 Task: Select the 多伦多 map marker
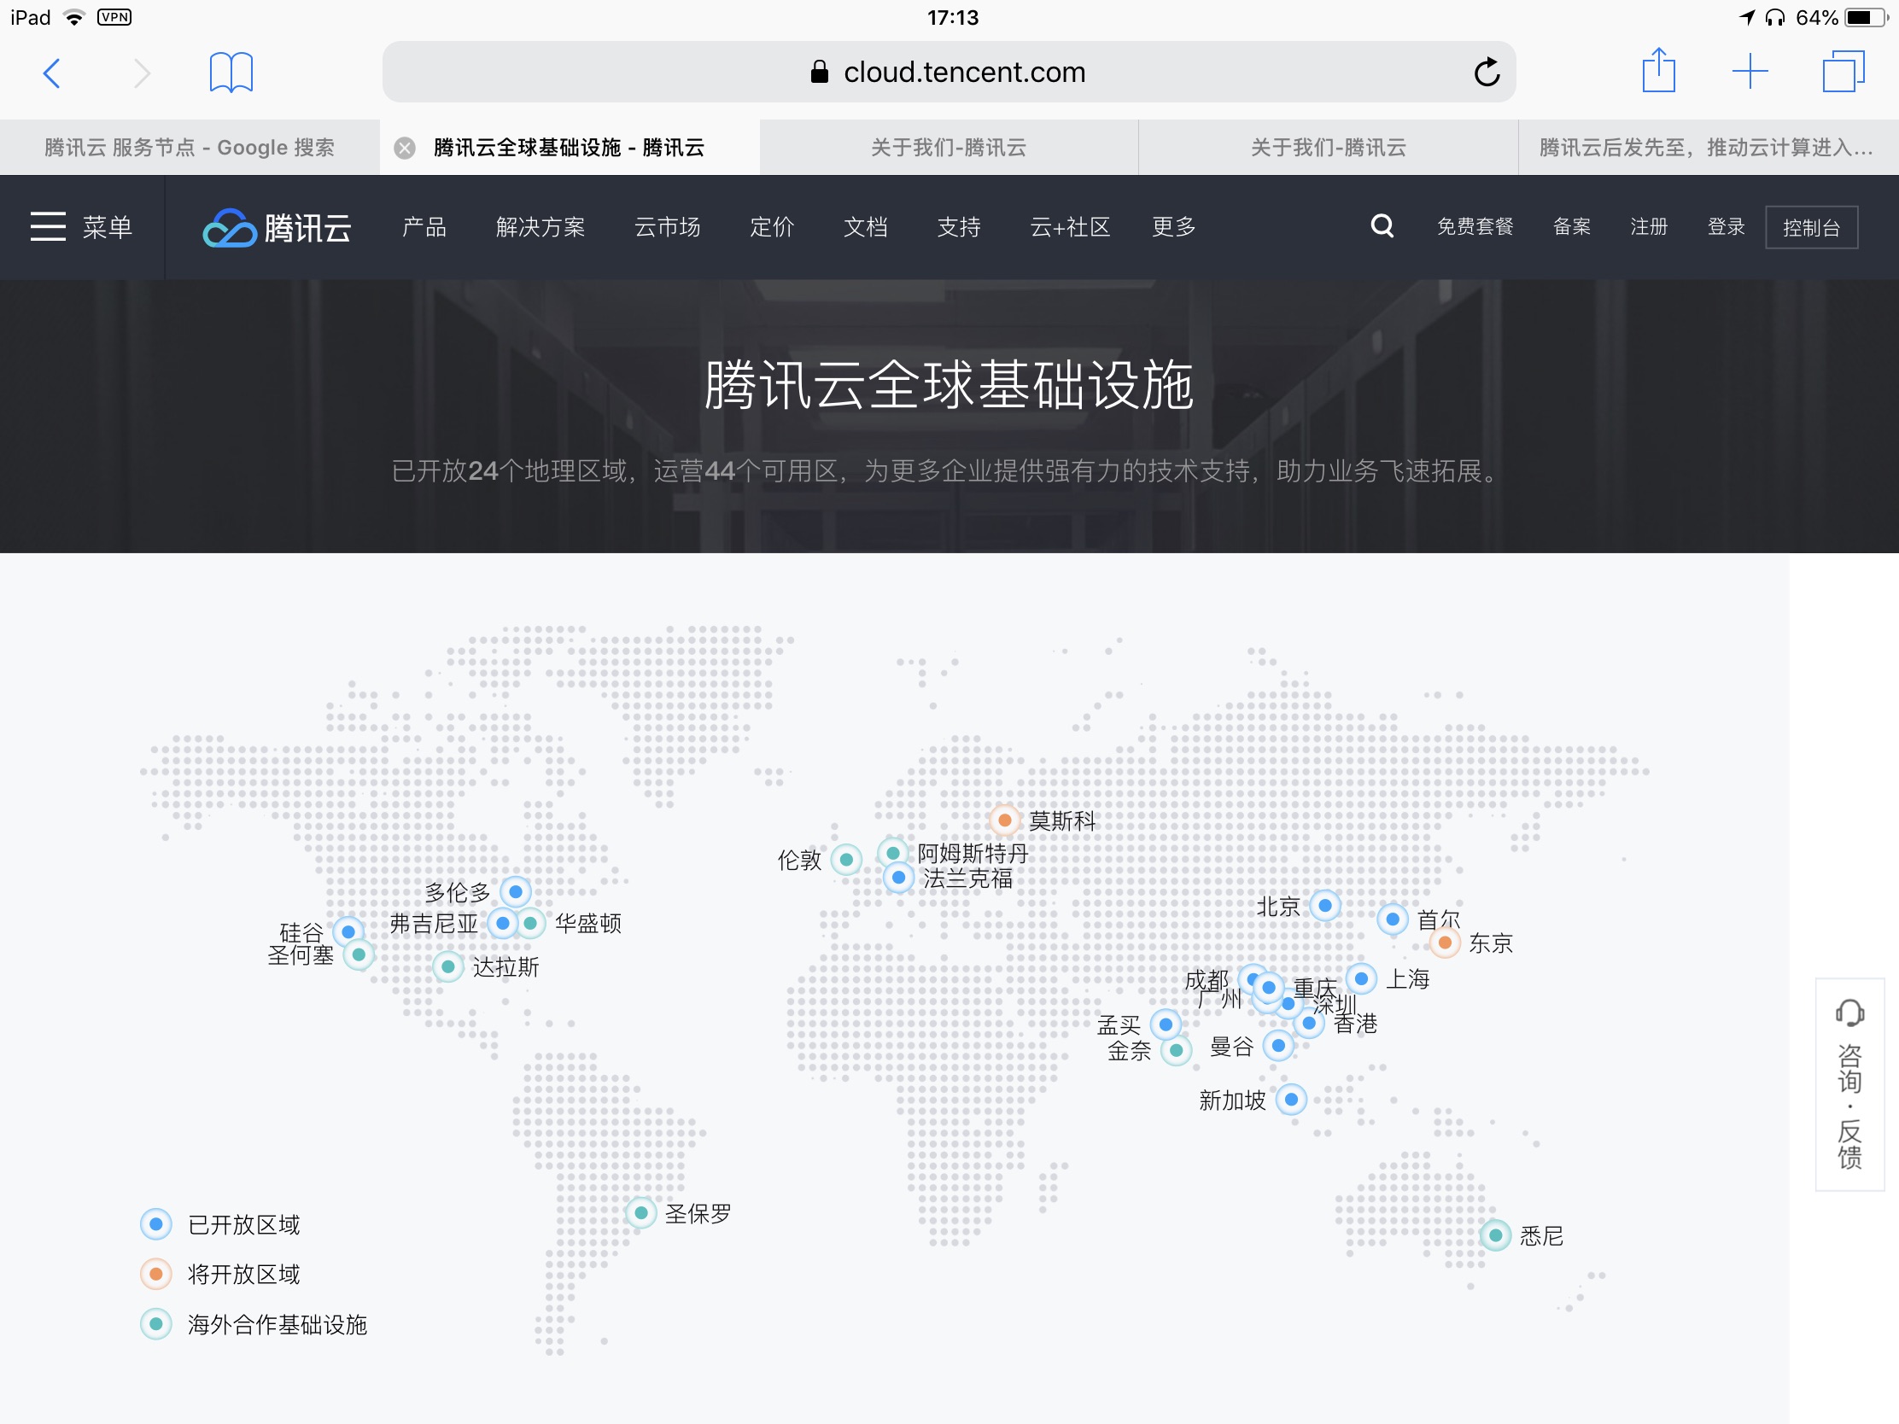coord(515,892)
